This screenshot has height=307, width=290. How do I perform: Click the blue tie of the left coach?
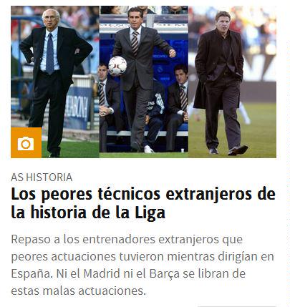point(50,54)
